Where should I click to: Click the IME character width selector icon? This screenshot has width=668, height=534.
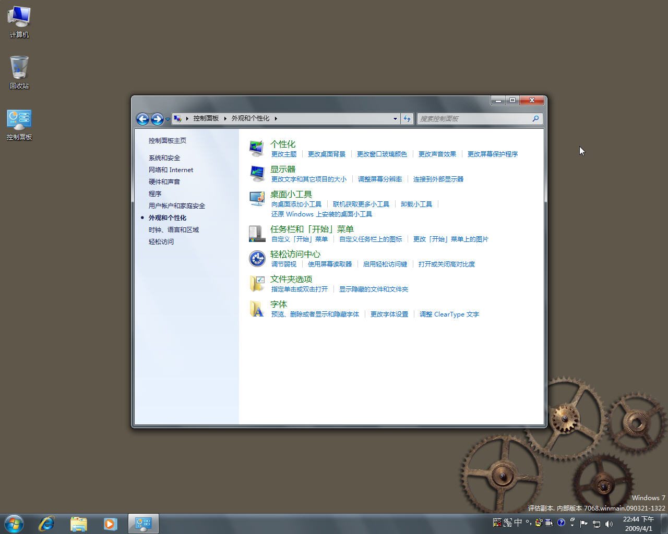coord(508,523)
